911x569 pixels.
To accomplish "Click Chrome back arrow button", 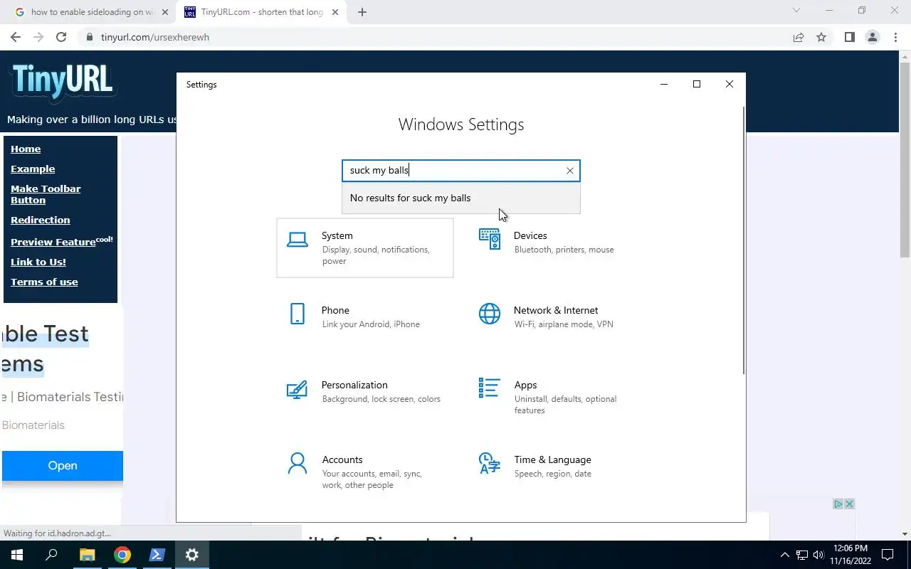I will point(16,37).
